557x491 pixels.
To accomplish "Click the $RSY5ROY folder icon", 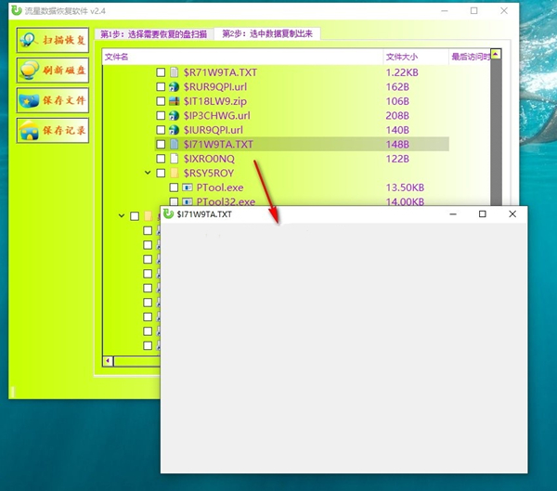I will [174, 173].
